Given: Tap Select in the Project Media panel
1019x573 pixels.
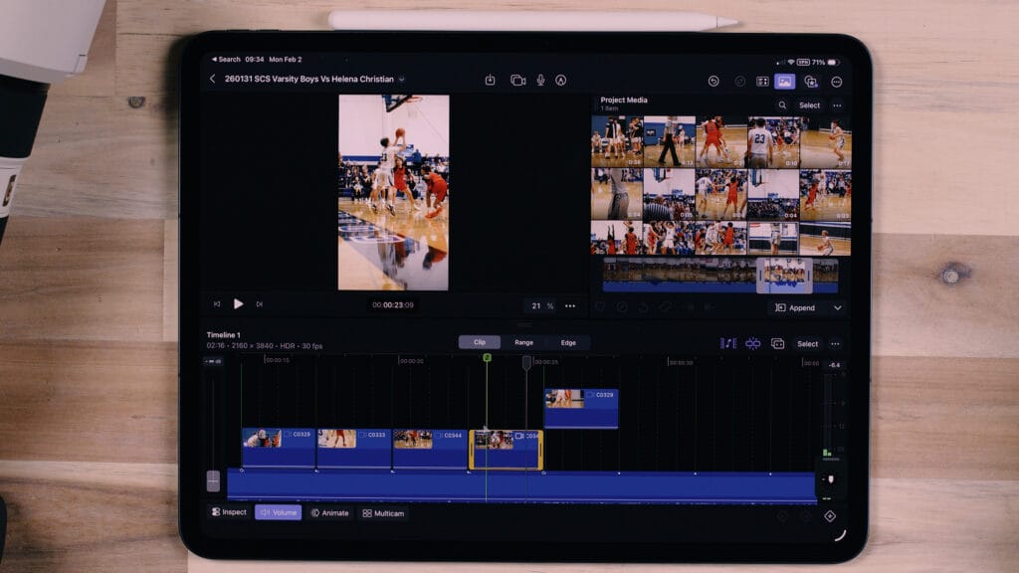Looking at the screenshot, I should click(x=809, y=105).
